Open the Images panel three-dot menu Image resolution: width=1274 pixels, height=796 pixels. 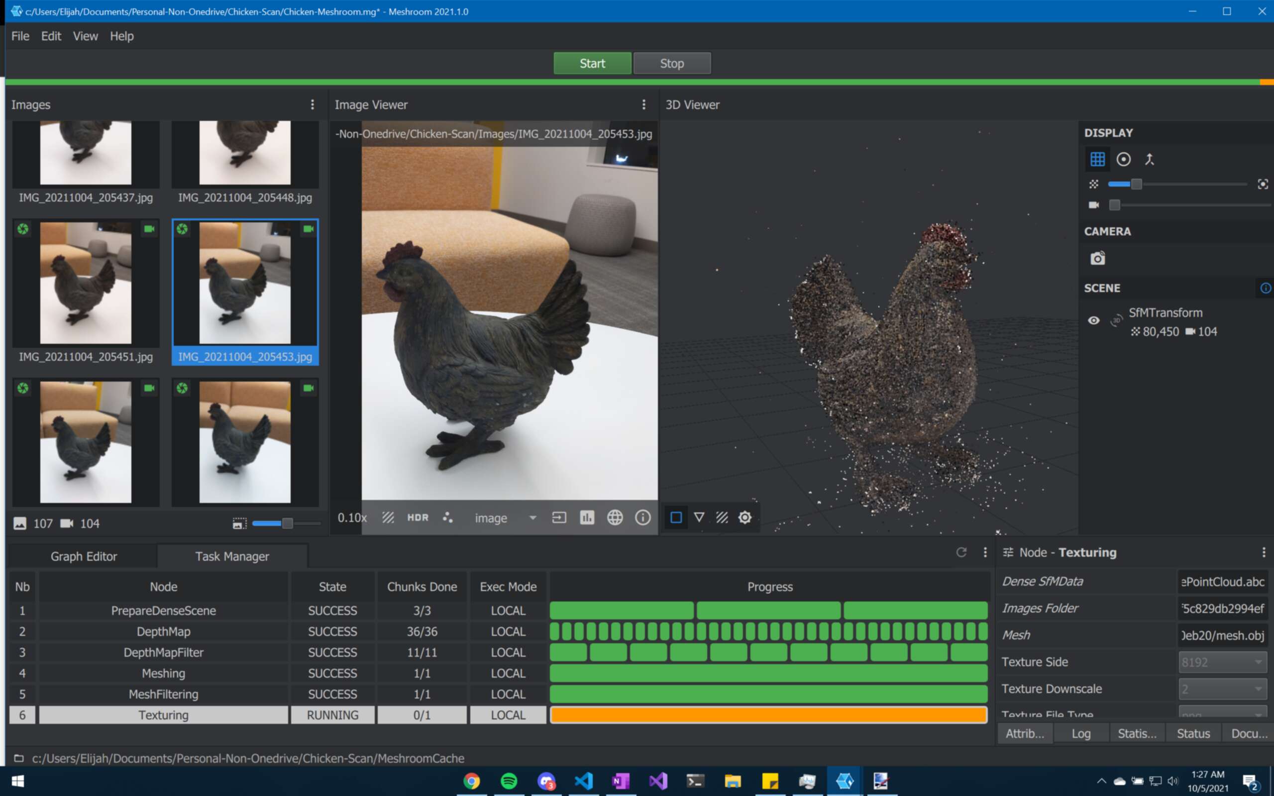313,104
